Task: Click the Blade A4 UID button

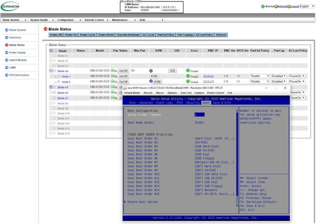Action: [173, 70]
